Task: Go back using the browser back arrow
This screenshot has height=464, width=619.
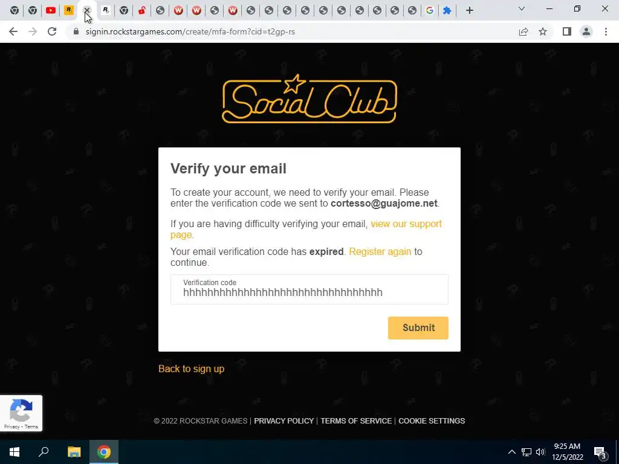Action: (13, 31)
